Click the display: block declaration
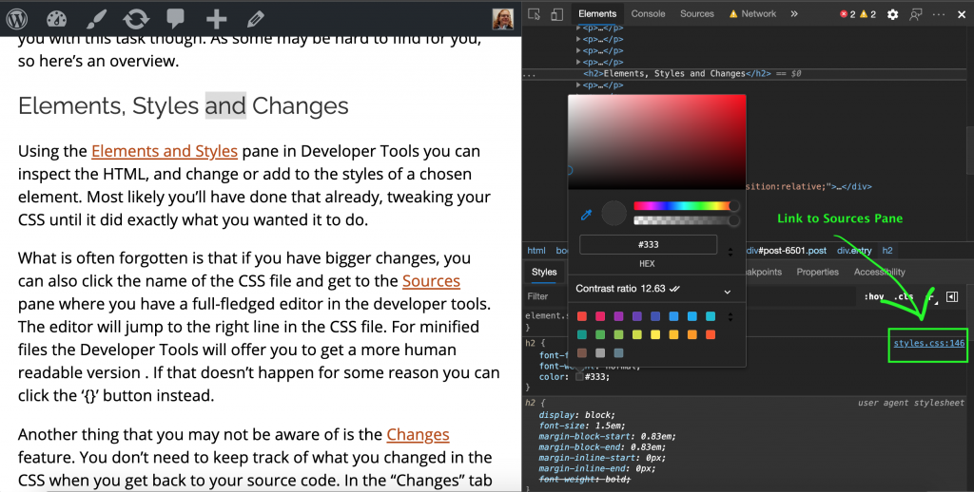Screen dimensions: 974x492 (576, 415)
